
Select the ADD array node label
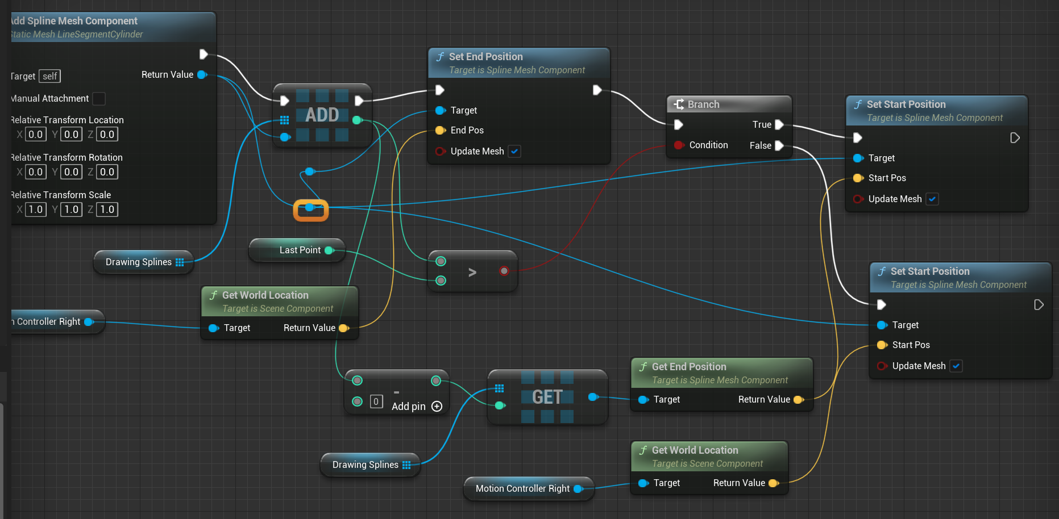click(x=322, y=115)
